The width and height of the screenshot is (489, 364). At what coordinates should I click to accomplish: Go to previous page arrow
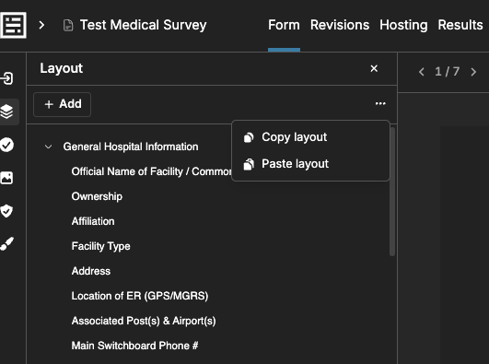click(x=422, y=72)
